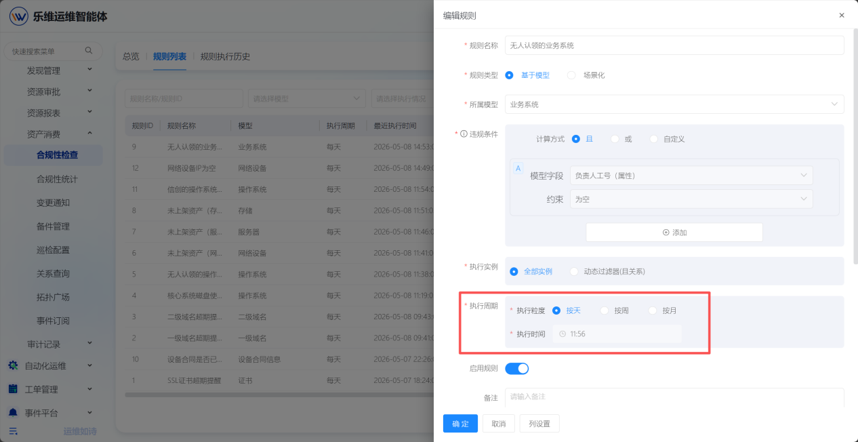Click the 自动化运维 gear icon
This screenshot has width=858, height=442.
(x=13, y=365)
